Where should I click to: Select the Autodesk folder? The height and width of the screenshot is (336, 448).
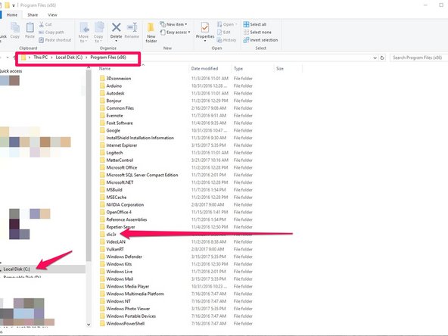pos(115,93)
